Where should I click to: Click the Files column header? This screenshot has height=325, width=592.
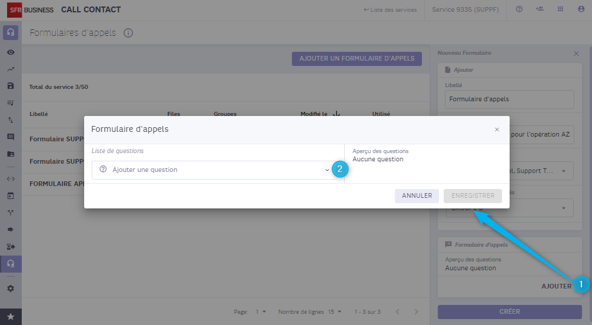click(174, 114)
